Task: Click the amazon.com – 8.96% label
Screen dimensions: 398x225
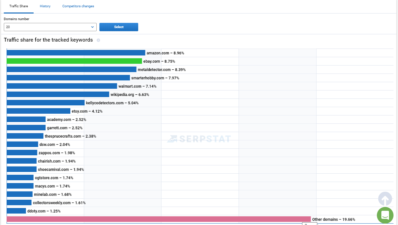Action: [x=165, y=53]
